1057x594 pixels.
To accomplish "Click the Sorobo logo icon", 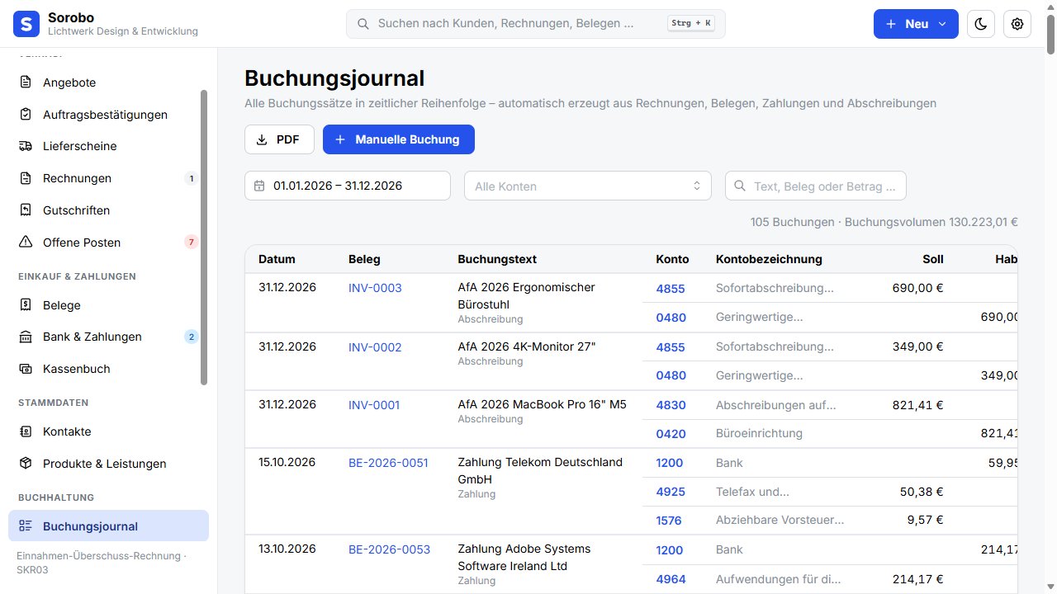I will tap(26, 24).
